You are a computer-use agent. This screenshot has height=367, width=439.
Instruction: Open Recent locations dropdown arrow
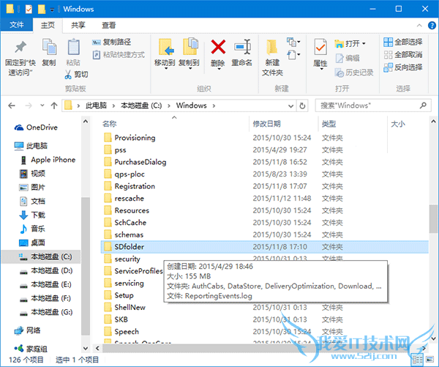coord(42,105)
